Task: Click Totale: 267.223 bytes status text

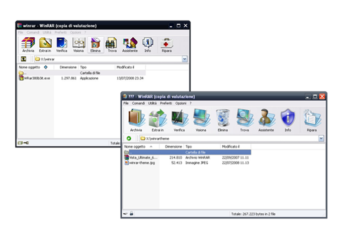Action: tap(253, 214)
